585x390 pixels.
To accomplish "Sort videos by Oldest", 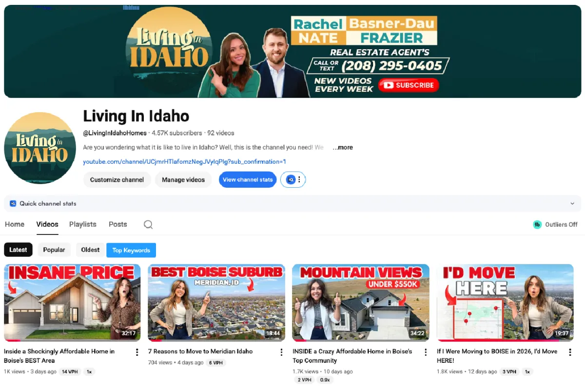I will [90, 250].
